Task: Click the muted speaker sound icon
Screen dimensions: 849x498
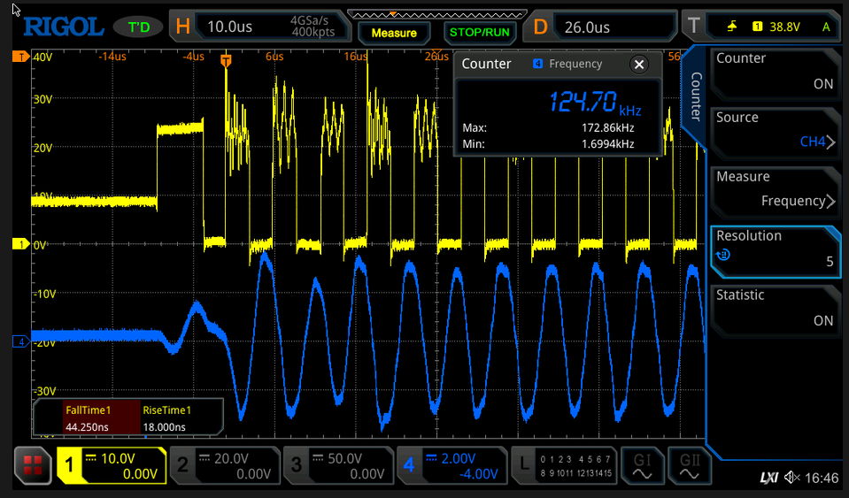Action: pyautogui.click(x=792, y=478)
